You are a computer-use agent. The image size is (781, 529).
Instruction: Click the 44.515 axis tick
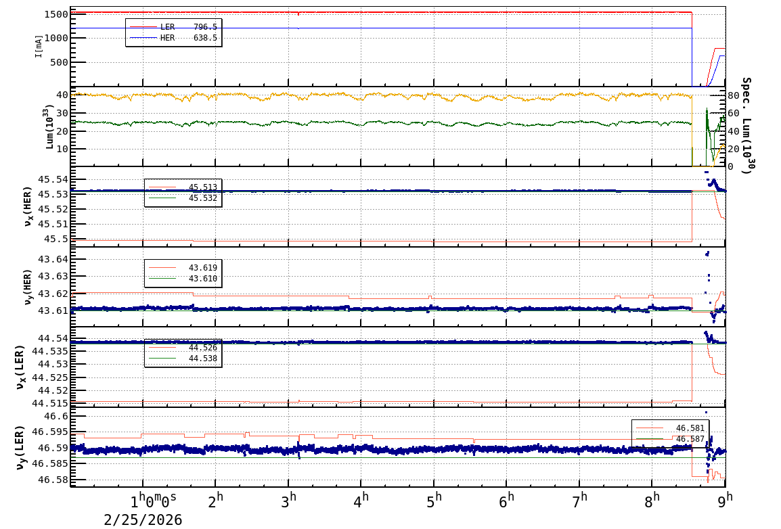tap(50, 403)
